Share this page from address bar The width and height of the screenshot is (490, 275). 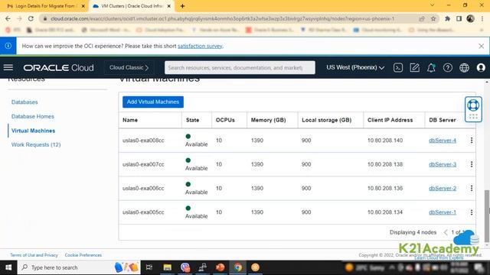click(422, 18)
